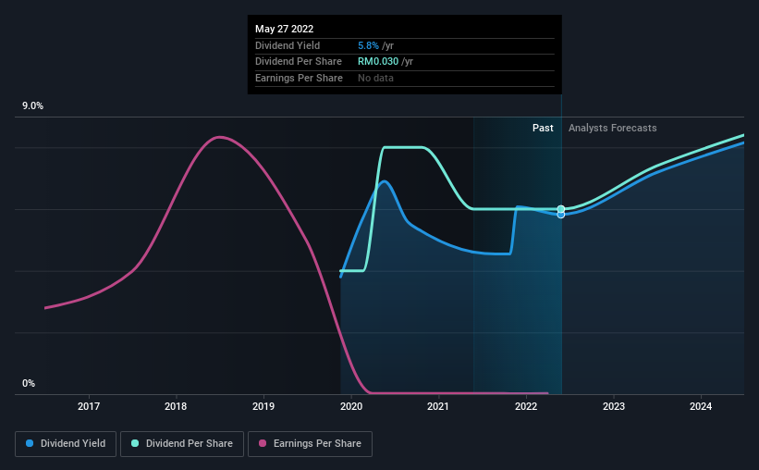Select the 2022 x-axis label
Screen dimensions: 759x470
[526, 406]
